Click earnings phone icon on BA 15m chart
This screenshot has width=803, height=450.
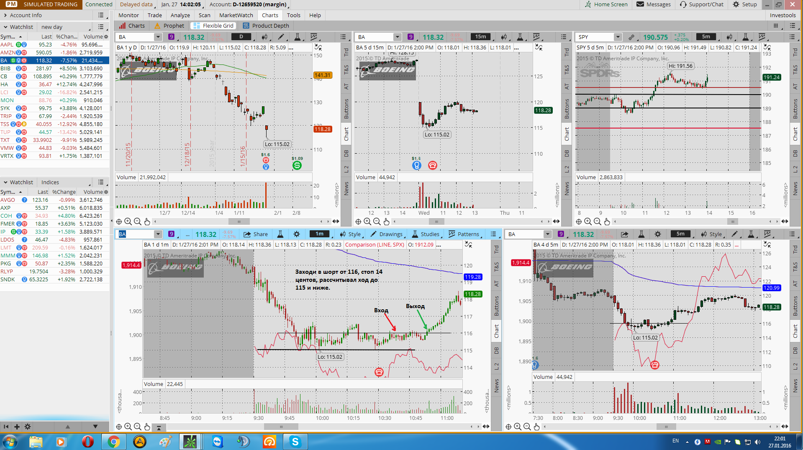pos(433,166)
